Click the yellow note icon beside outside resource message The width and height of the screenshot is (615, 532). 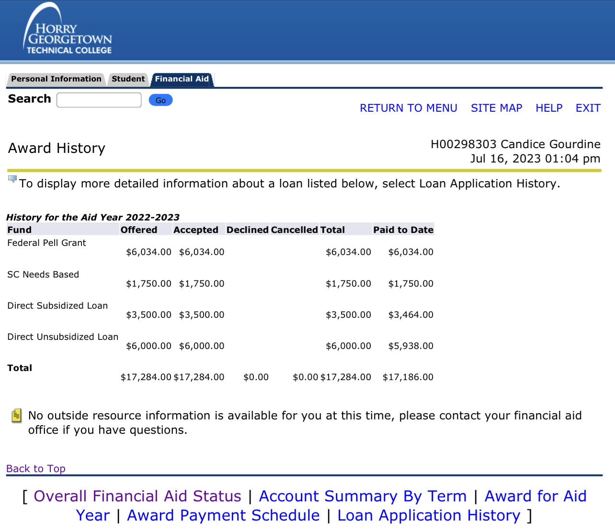point(16,416)
